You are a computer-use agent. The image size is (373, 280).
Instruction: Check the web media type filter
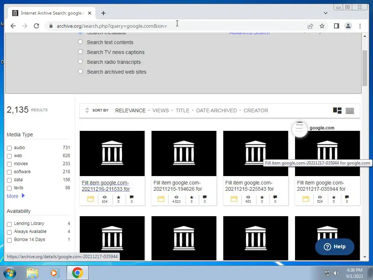(x=9, y=156)
